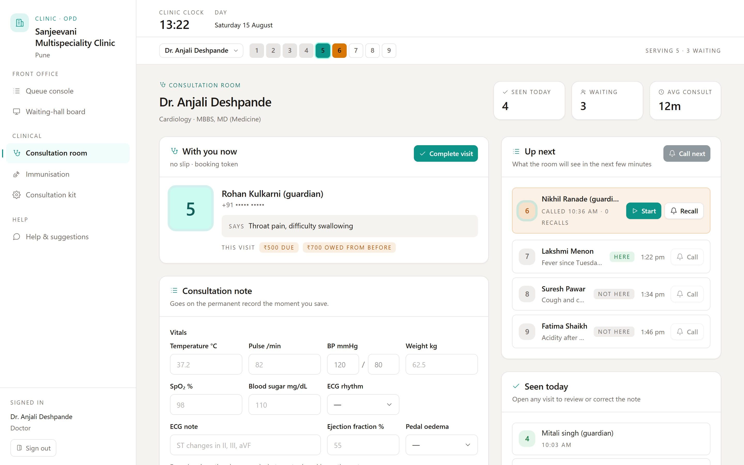Open Consultation kit in sidebar

[68, 195]
